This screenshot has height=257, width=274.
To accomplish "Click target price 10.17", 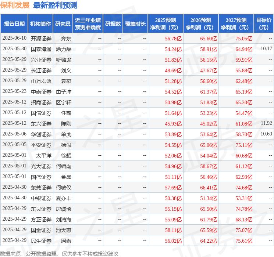I will coord(266,49).
